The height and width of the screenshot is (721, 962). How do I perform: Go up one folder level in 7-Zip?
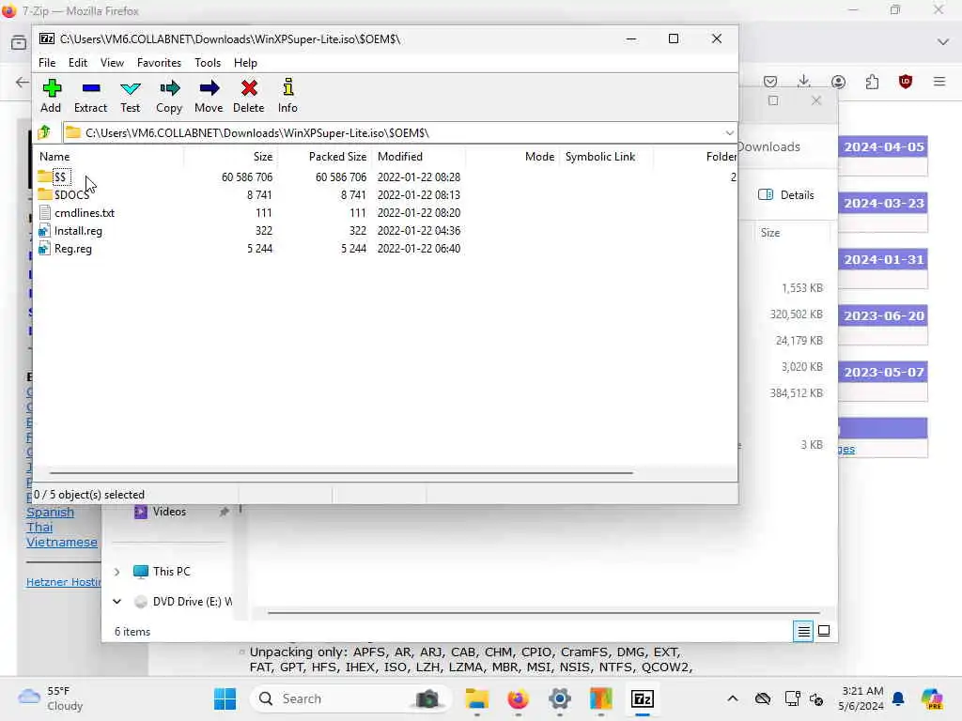pos(45,132)
